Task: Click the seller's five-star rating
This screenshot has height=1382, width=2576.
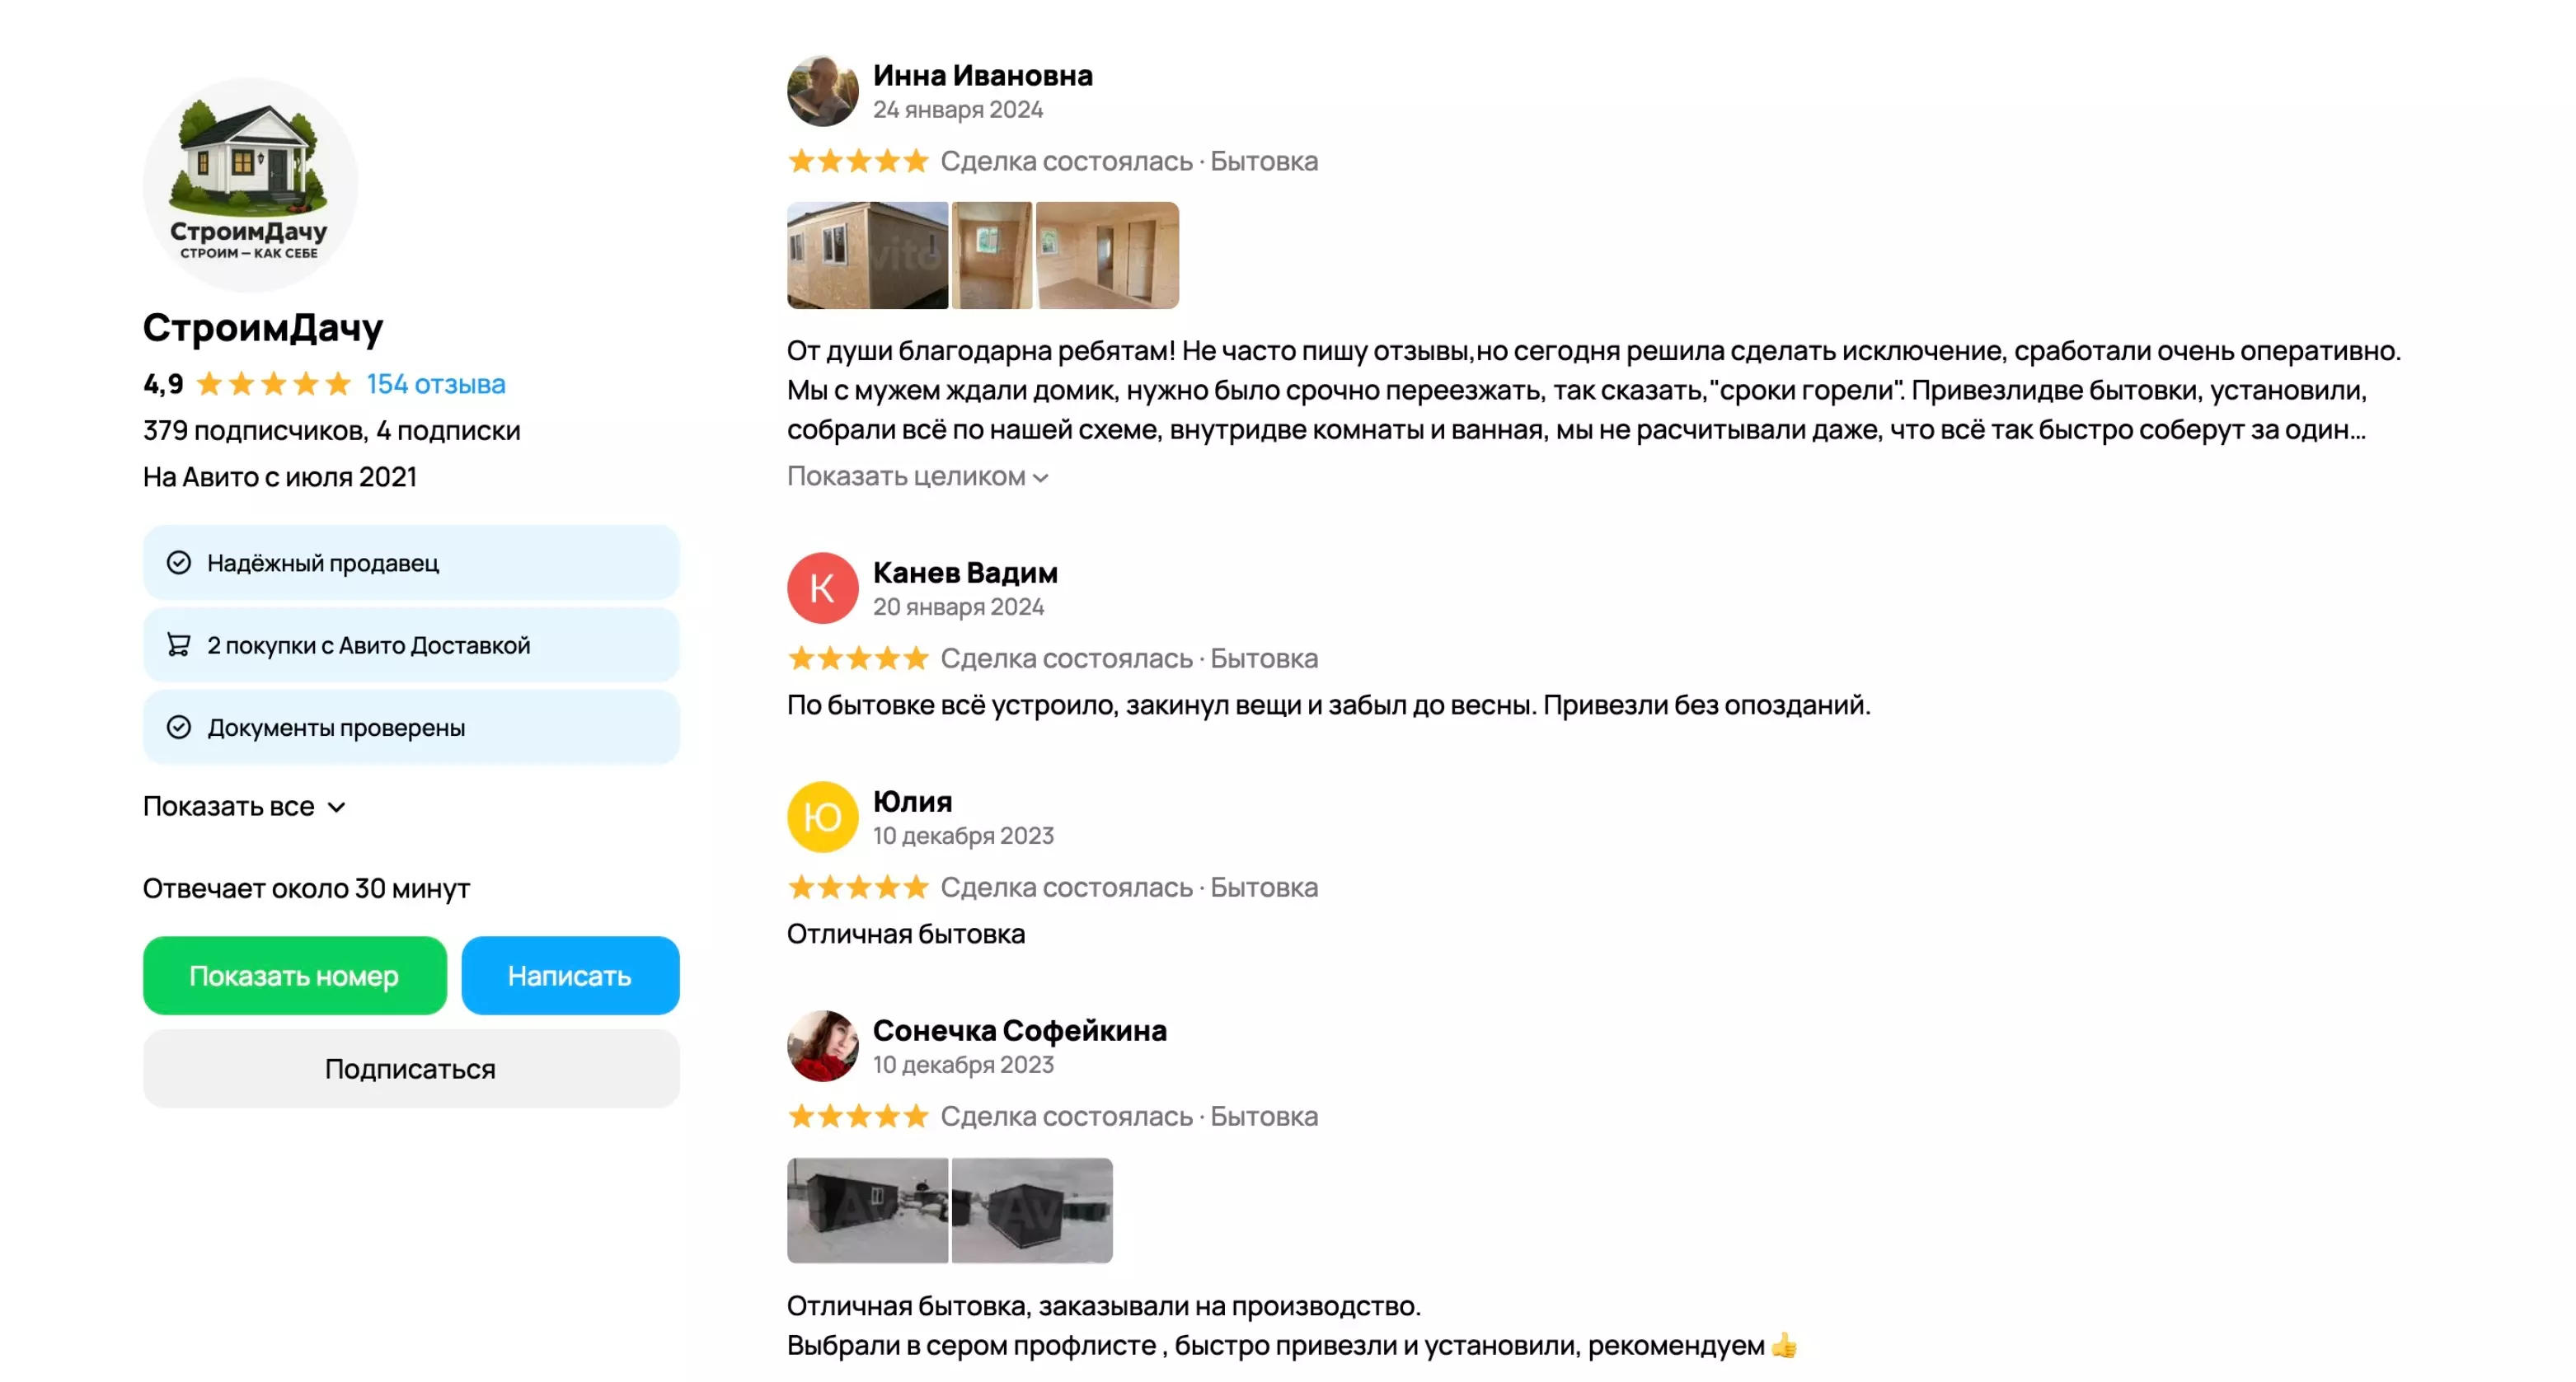Action: click(274, 384)
